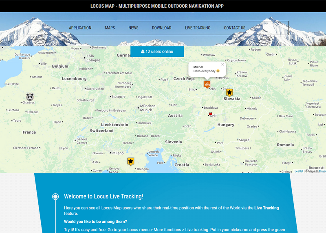Click the 'Luxembourg' country label
Image resolution: width=326 pixels, height=233 pixels.
[74, 78]
